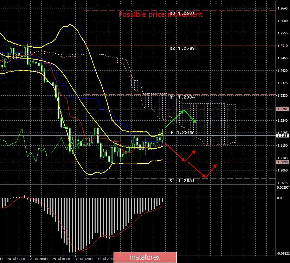Click the instaforex logo banner
Image resolution: width=290 pixels, height=263 pixels.
[144, 257]
